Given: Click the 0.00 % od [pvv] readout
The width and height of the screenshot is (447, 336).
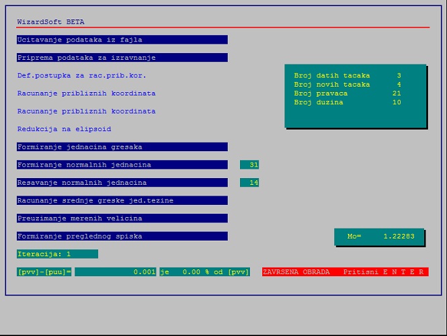Looking at the screenshot, I should [x=204, y=272].
